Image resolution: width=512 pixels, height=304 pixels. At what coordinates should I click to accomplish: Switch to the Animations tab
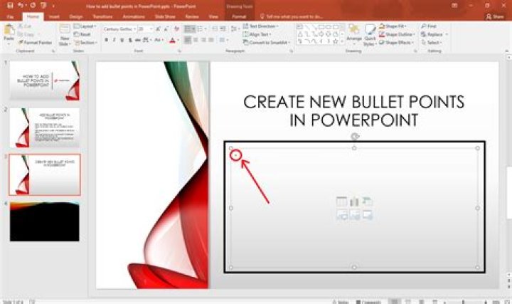(134, 16)
